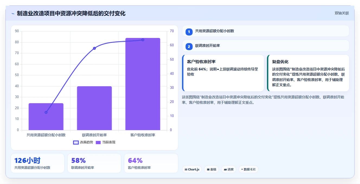The image size is (360, 184).
Task: Click the icon in the 表格 tag
Action: pos(208,170)
